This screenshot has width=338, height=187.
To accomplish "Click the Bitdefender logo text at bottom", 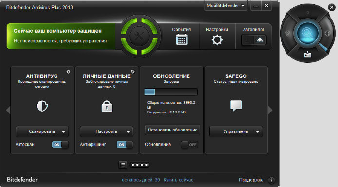I will coord(22,180).
